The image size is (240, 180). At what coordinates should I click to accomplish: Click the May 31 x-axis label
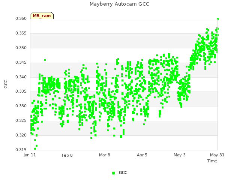(217, 155)
